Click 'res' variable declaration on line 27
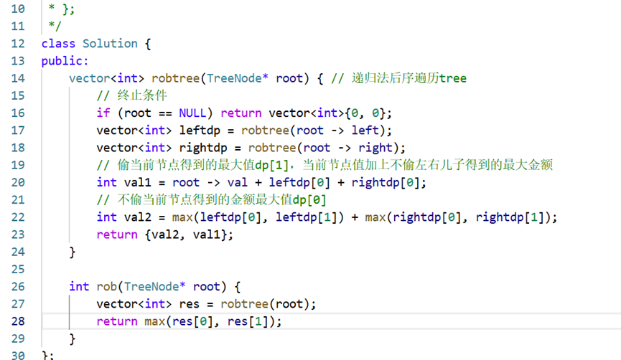 (190, 304)
